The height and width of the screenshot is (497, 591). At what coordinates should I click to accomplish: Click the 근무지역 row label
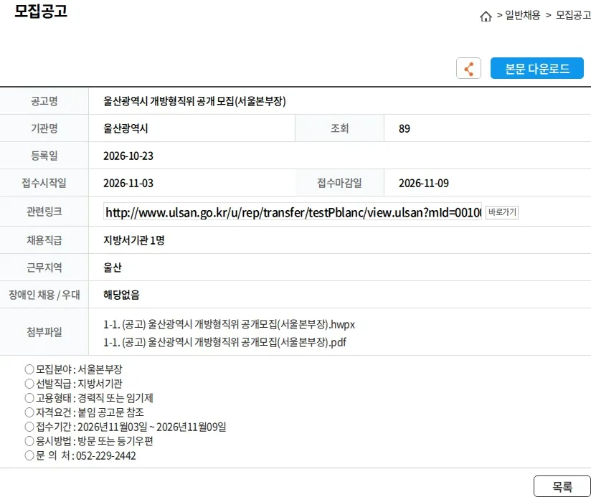click(44, 268)
